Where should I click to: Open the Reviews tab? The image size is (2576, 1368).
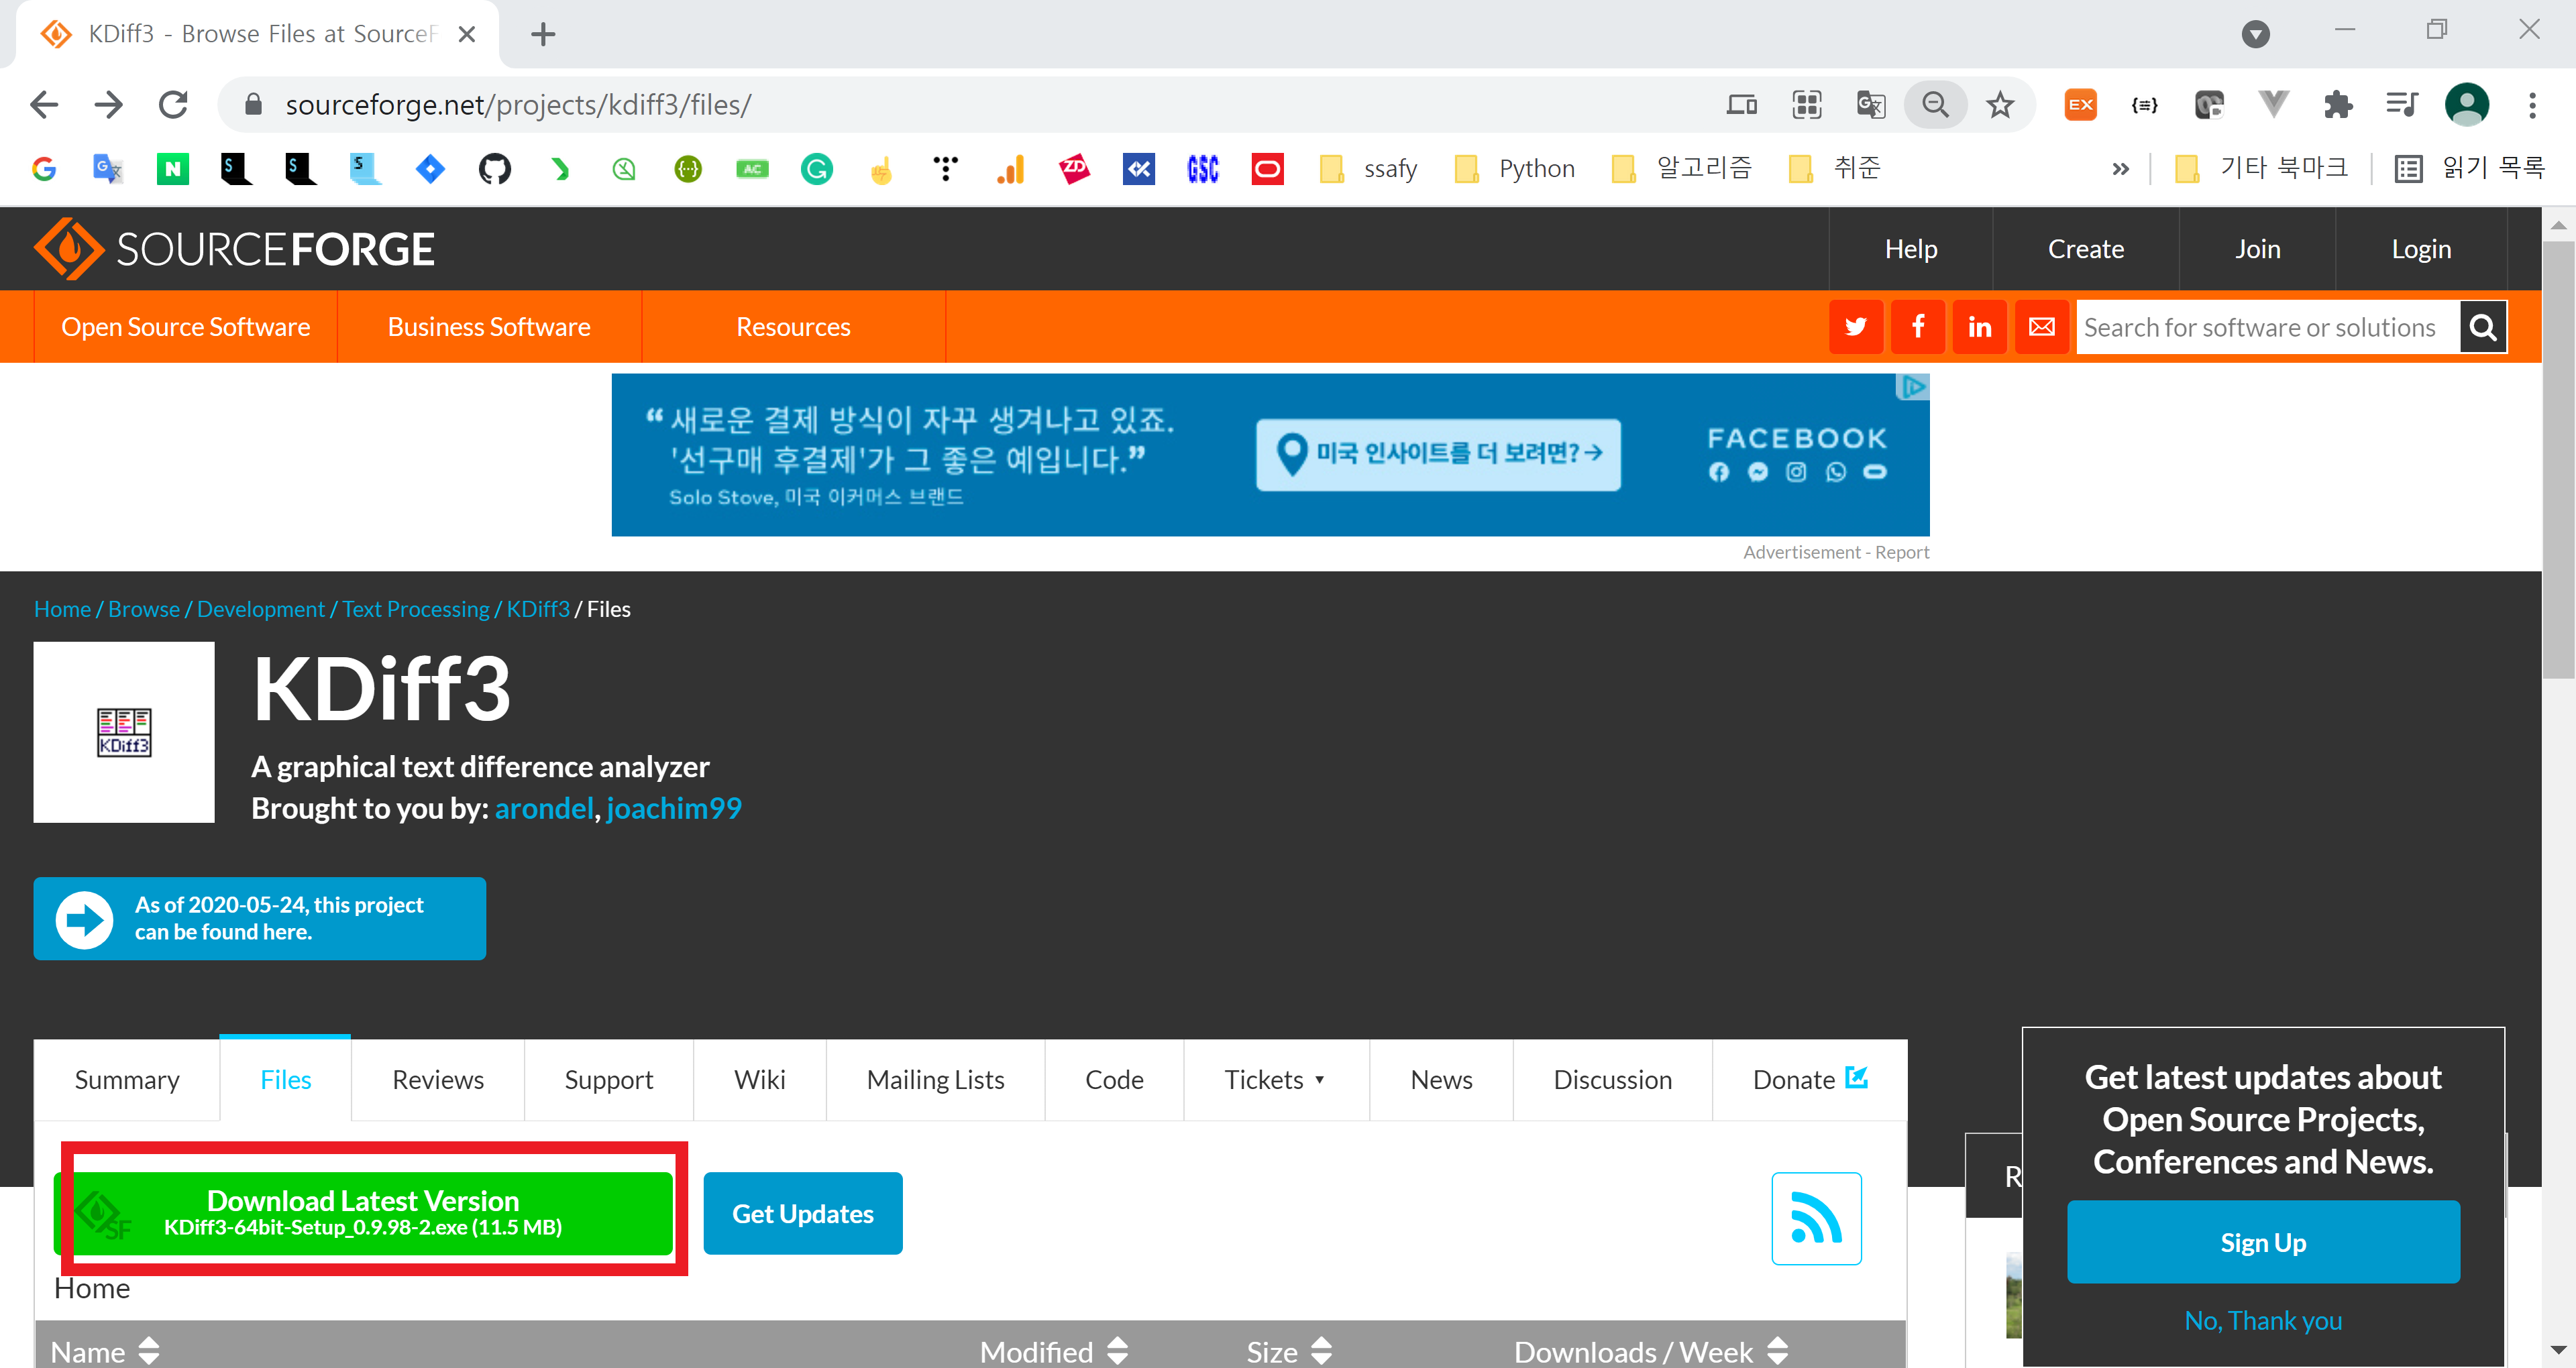pyautogui.click(x=437, y=1080)
